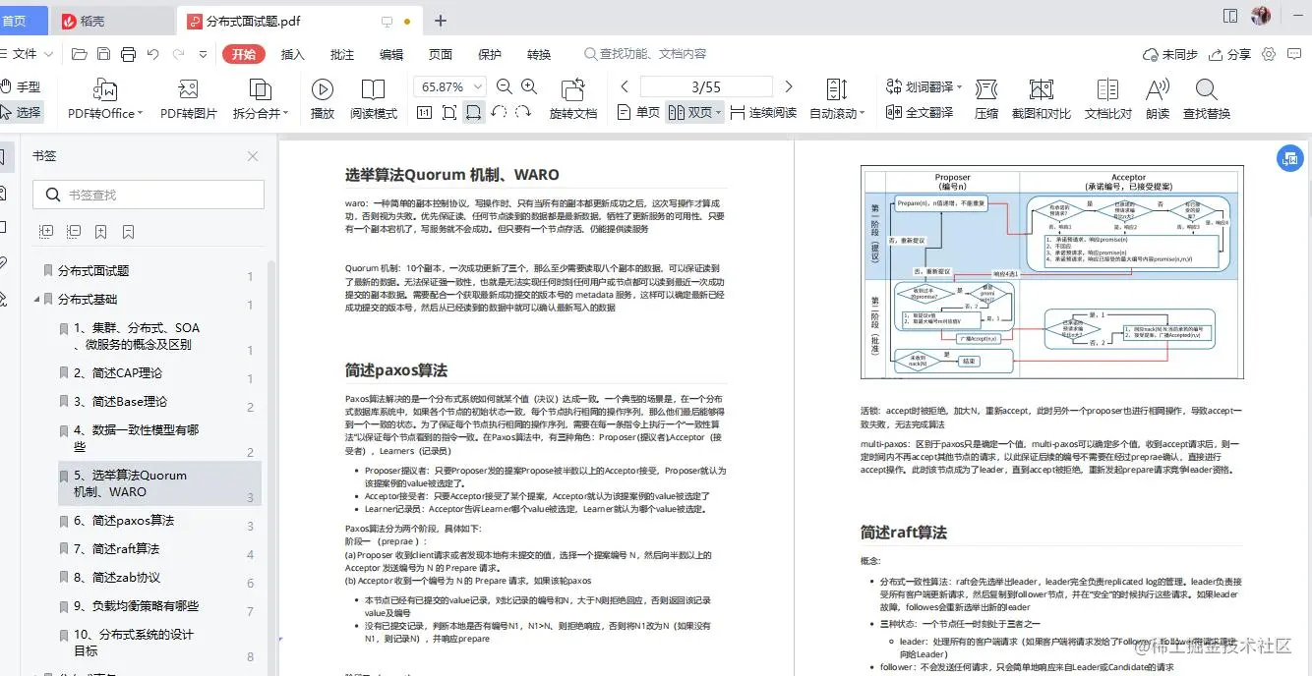Click the 书签查找 bookmark search field
Image resolution: width=1312 pixels, height=676 pixels.
click(x=149, y=195)
